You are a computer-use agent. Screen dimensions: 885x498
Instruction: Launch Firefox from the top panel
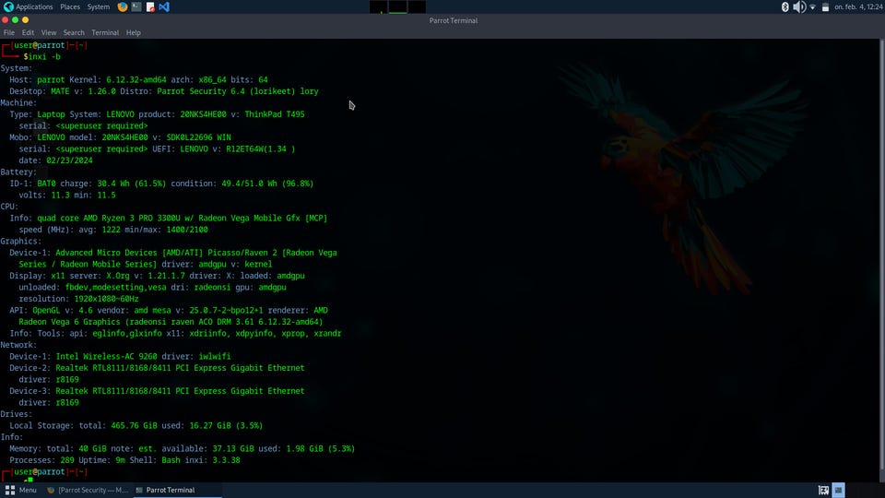pyautogui.click(x=124, y=6)
